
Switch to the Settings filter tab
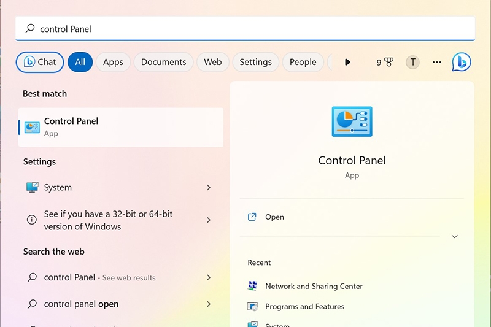pos(255,62)
